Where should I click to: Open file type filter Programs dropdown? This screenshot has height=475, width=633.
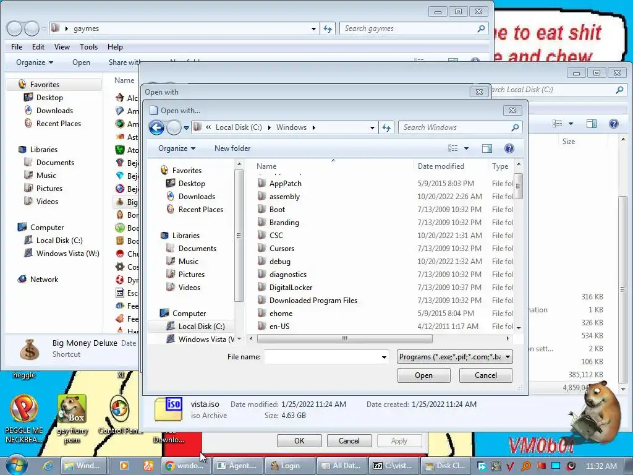454,357
